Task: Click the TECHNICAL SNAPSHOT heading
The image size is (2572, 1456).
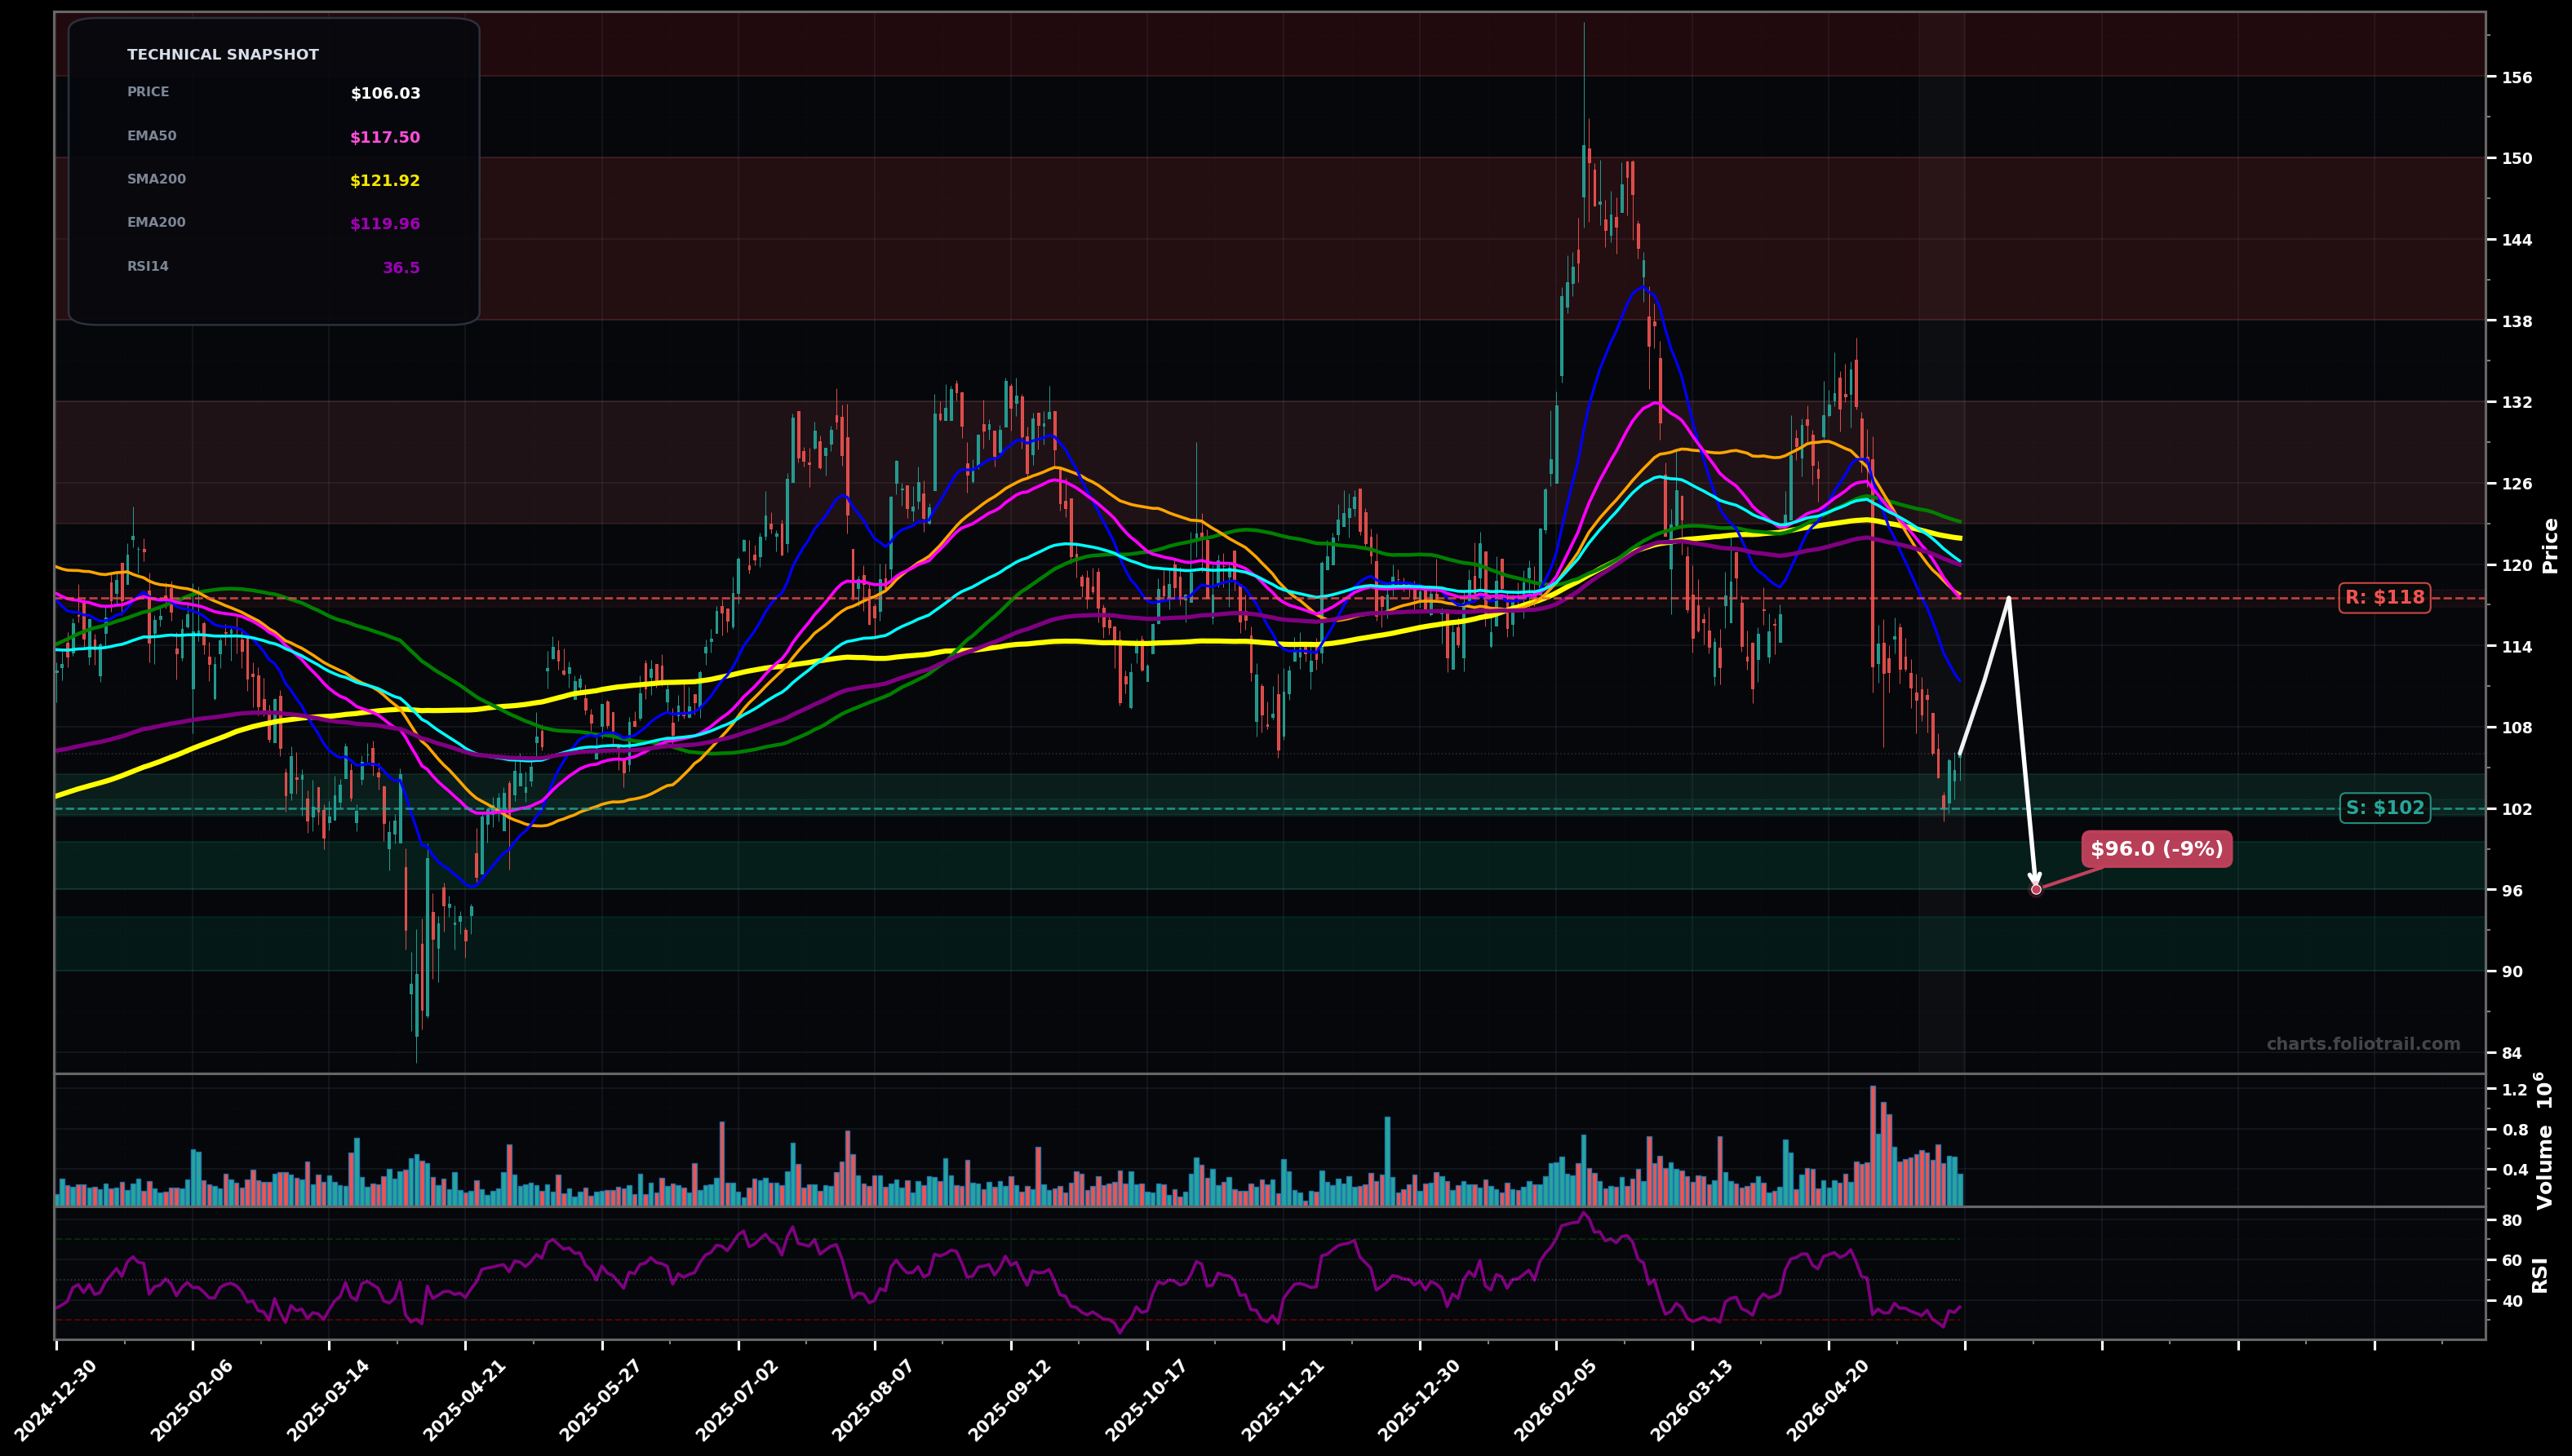Action: click(x=223, y=55)
